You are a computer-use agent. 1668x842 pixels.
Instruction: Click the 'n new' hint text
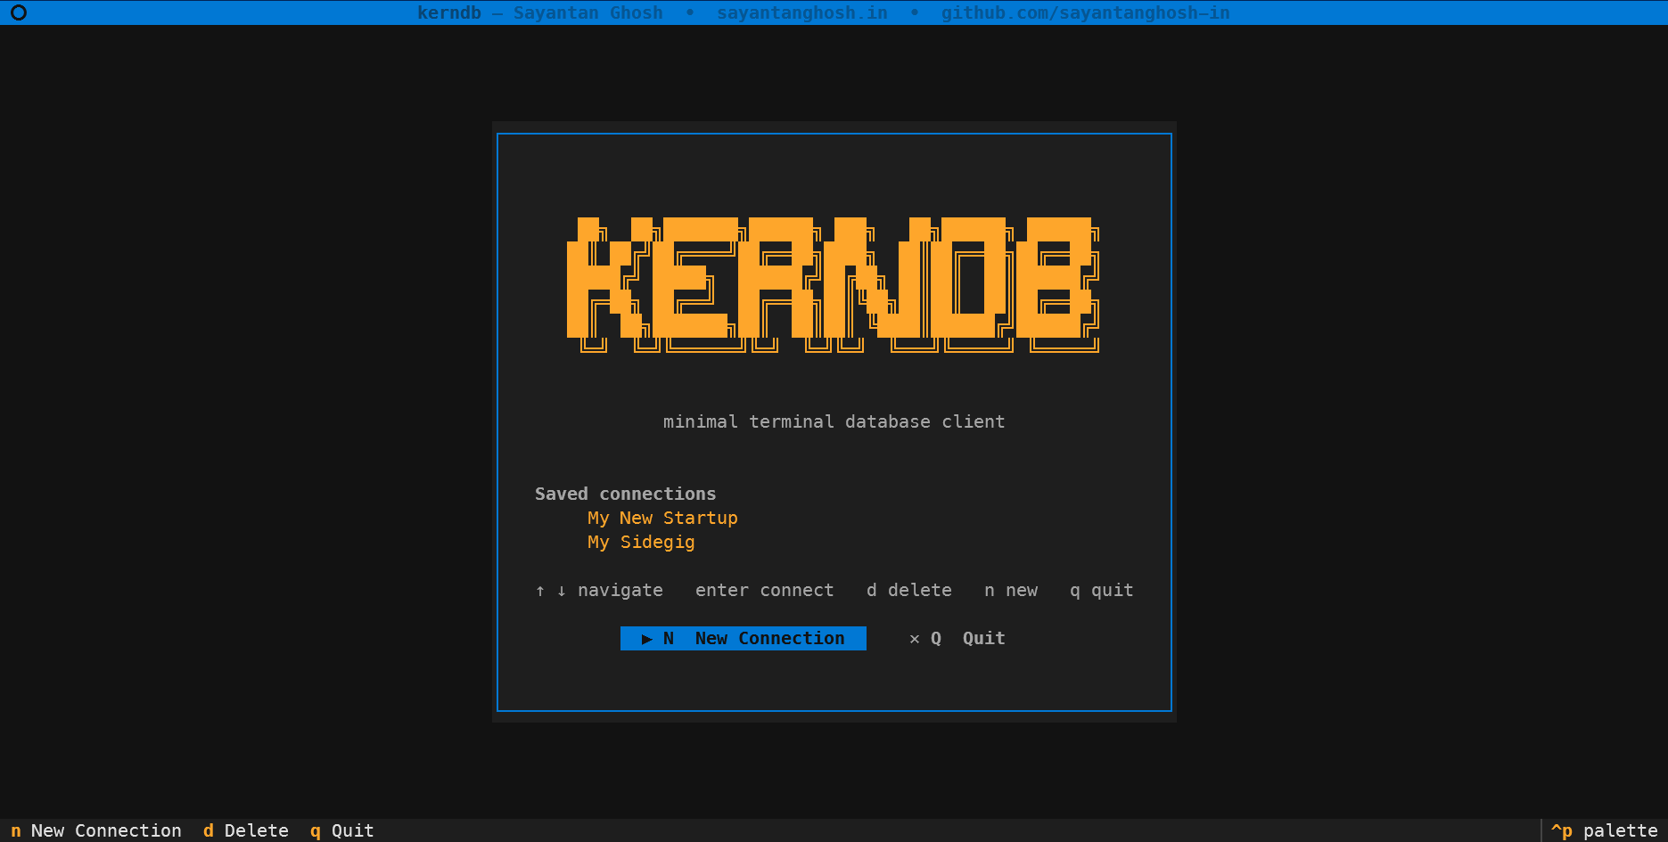[x=1011, y=590]
